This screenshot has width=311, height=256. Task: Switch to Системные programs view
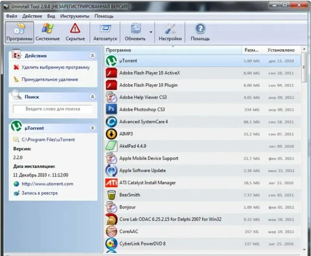point(47,32)
